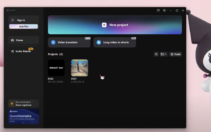
Task: Open the Video translator tool
Action: click(69, 42)
